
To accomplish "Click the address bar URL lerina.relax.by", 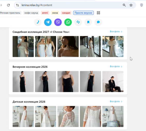I will click(37, 5).
